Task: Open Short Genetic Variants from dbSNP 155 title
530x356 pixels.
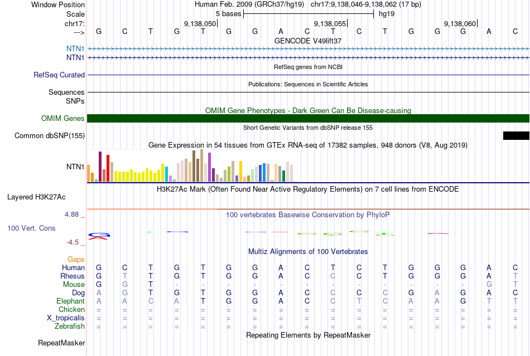Action: pyautogui.click(x=308, y=128)
